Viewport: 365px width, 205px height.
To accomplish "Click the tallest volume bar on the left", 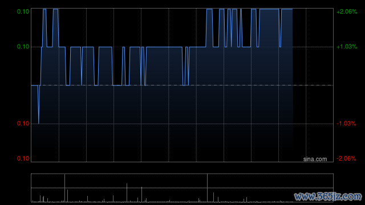I will (64, 188).
